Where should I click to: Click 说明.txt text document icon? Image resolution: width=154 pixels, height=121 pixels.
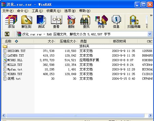point(5,79)
